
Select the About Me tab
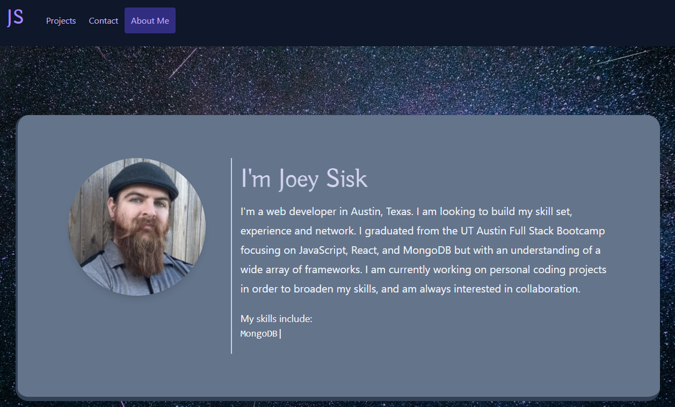pos(150,20)
